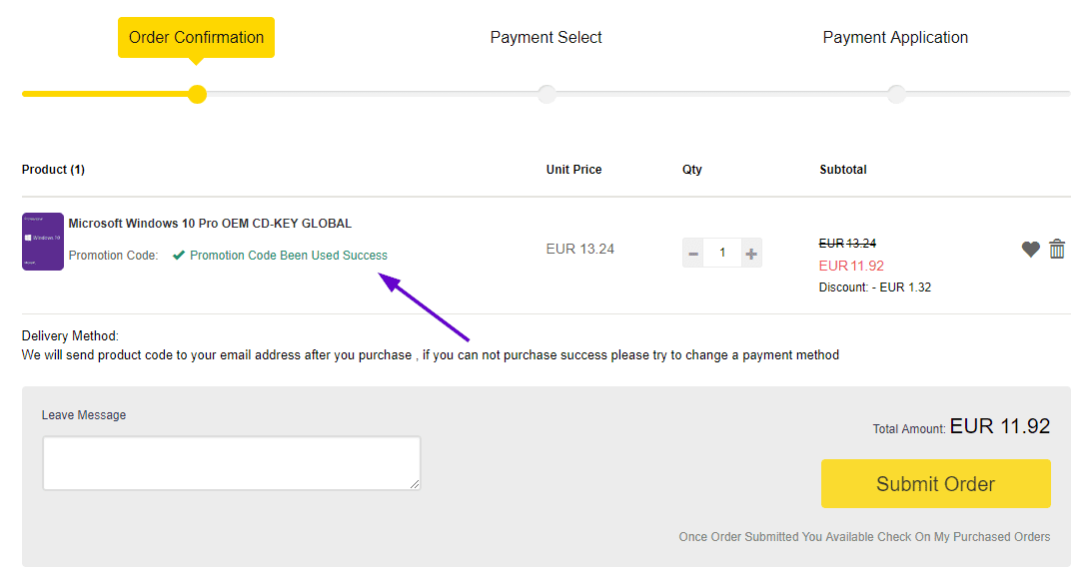
Task: Click the Product (1) column header
Action: coord(53,170)
